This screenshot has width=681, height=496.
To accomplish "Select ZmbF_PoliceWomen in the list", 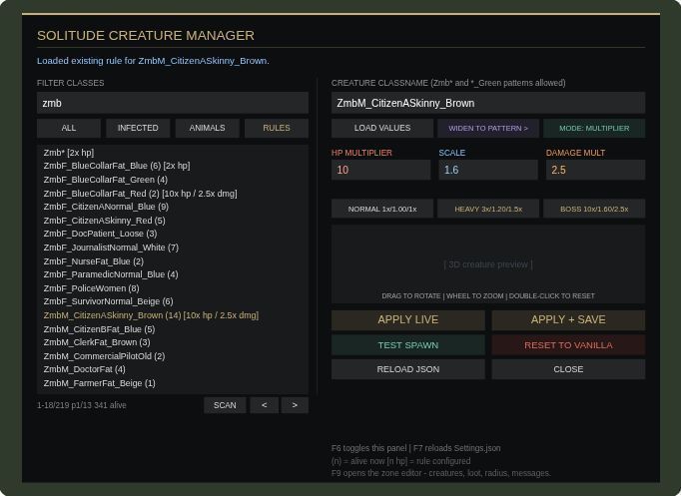I will click(x=173, y=288).
